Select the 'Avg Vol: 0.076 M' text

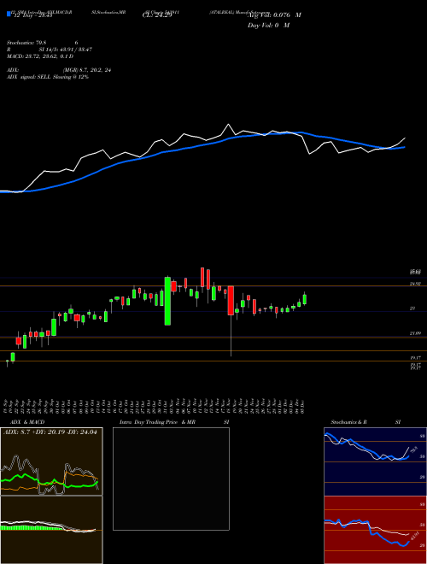(x=274, y=15)
